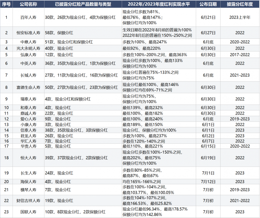Click the 财信吉祥人寿 cell
Image resolution: width=260 pixels, height=218 pixels.
pos(28,201)
